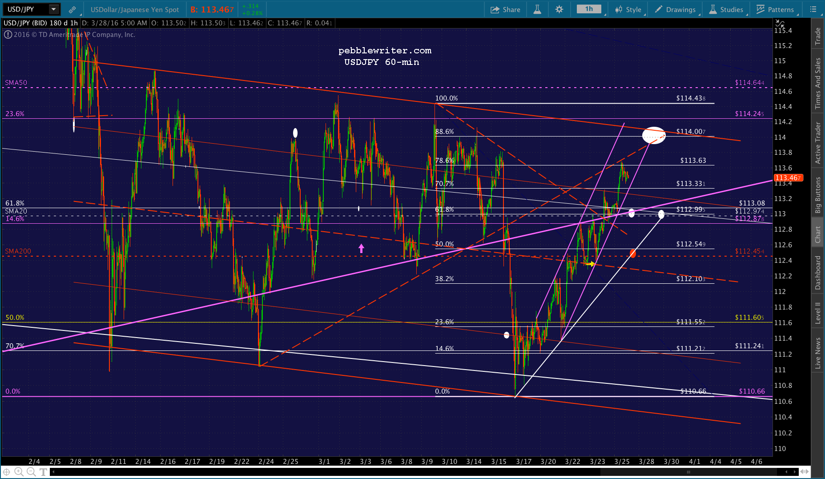Click the 88.6% Fibonacci level label
This screenshot has height=479, width=825.
pyautogui.click(x=445, y=132)
